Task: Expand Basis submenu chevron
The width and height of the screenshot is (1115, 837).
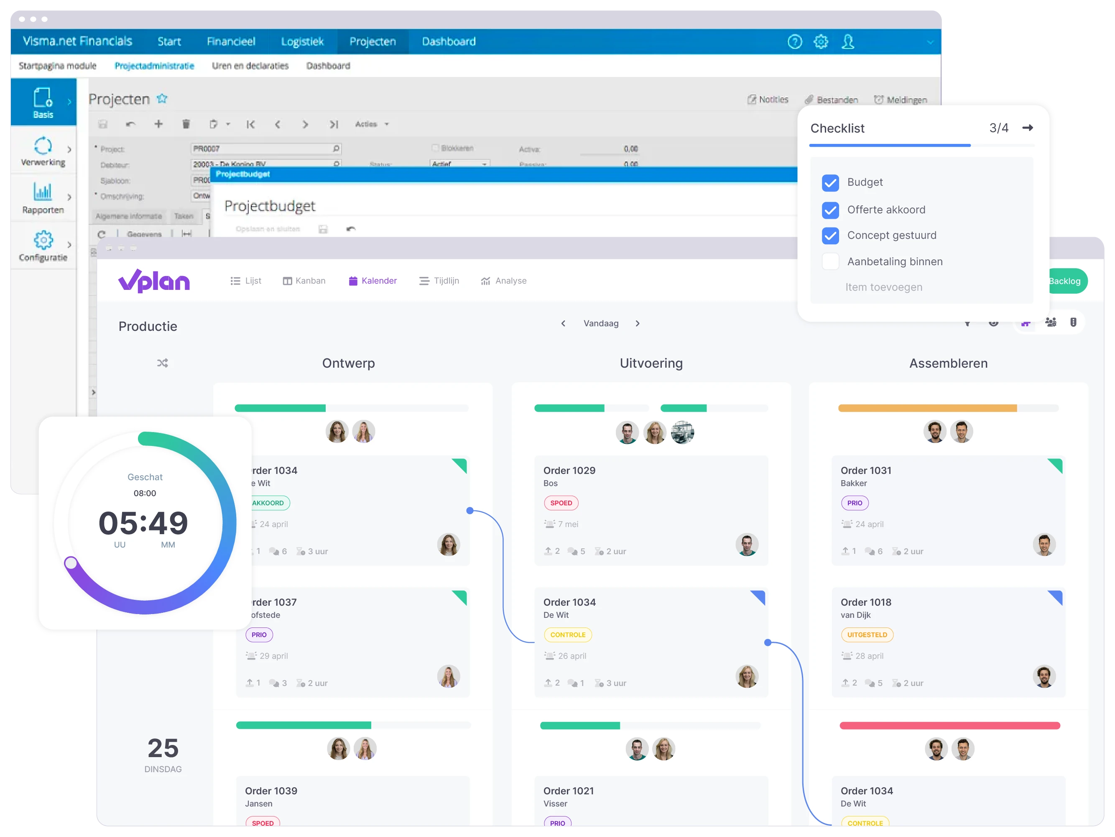Action: tap(69, 102)
